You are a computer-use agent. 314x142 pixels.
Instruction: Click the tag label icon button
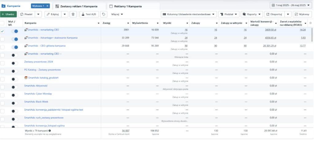[104, 14]
